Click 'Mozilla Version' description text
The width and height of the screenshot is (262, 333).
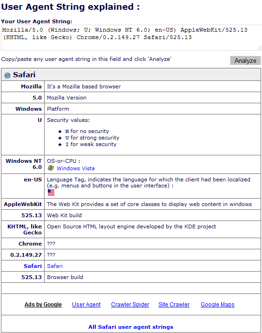[x=66, y=98]
